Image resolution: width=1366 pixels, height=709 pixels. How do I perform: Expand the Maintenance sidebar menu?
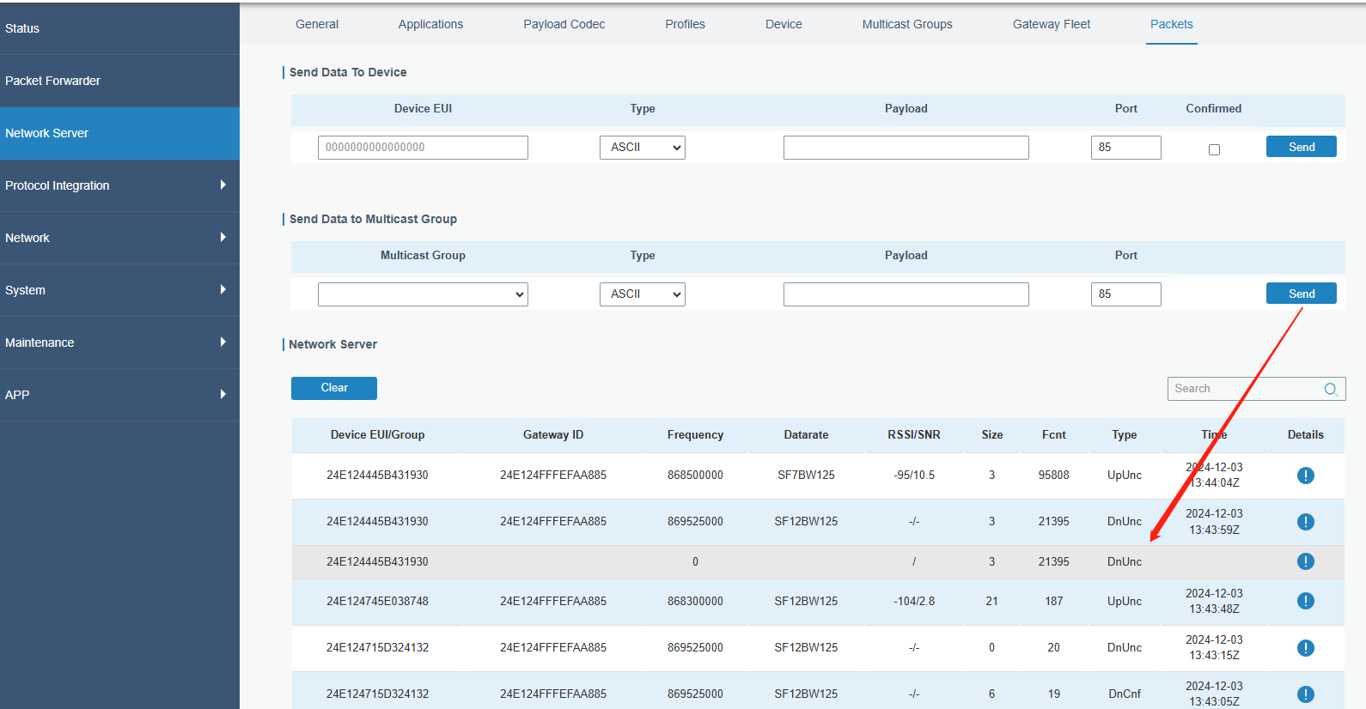click(x=119, y=342)
